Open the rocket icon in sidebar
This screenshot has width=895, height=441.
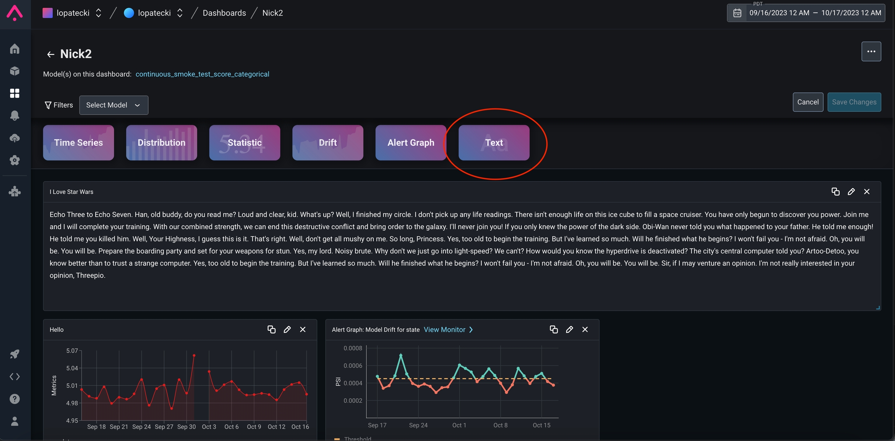pos(15,354)
